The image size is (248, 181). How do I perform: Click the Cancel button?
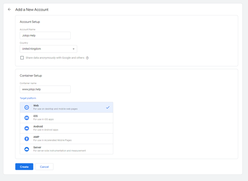45,166
